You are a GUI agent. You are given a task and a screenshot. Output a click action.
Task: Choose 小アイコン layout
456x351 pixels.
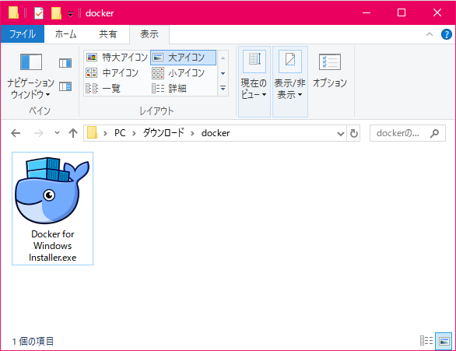coord(183,72)
